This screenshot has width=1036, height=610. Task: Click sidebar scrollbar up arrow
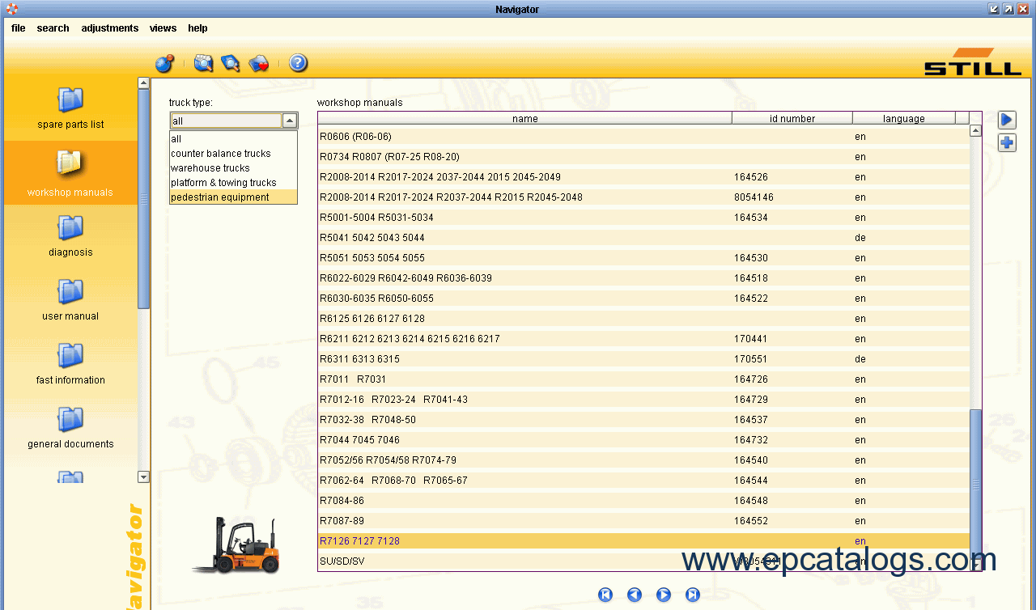point(144,83)
